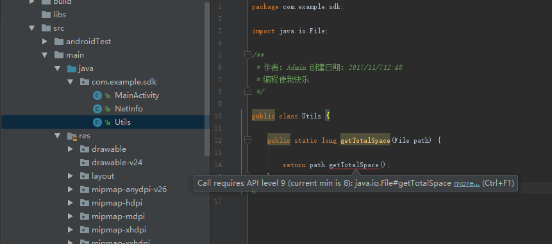This screenshot has height=244, width=552.
Task: Expand the androidTest folder arrow
Action: coord(45,42)
